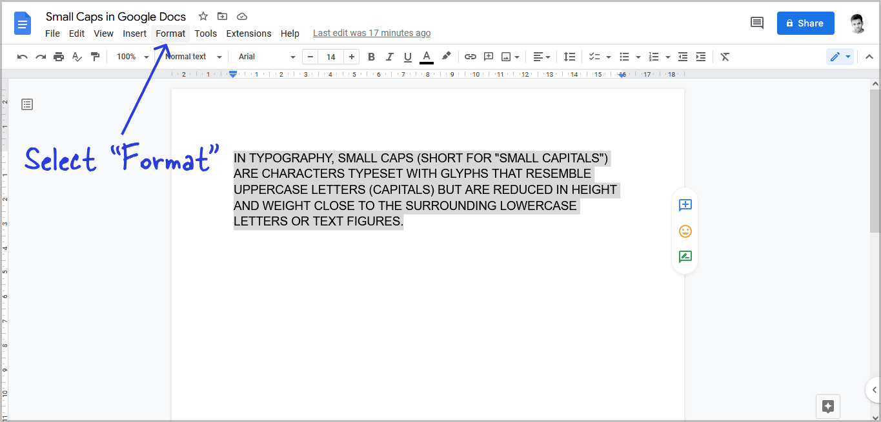881x422 pixels.
Task: Insert a link
Action: 471,57
